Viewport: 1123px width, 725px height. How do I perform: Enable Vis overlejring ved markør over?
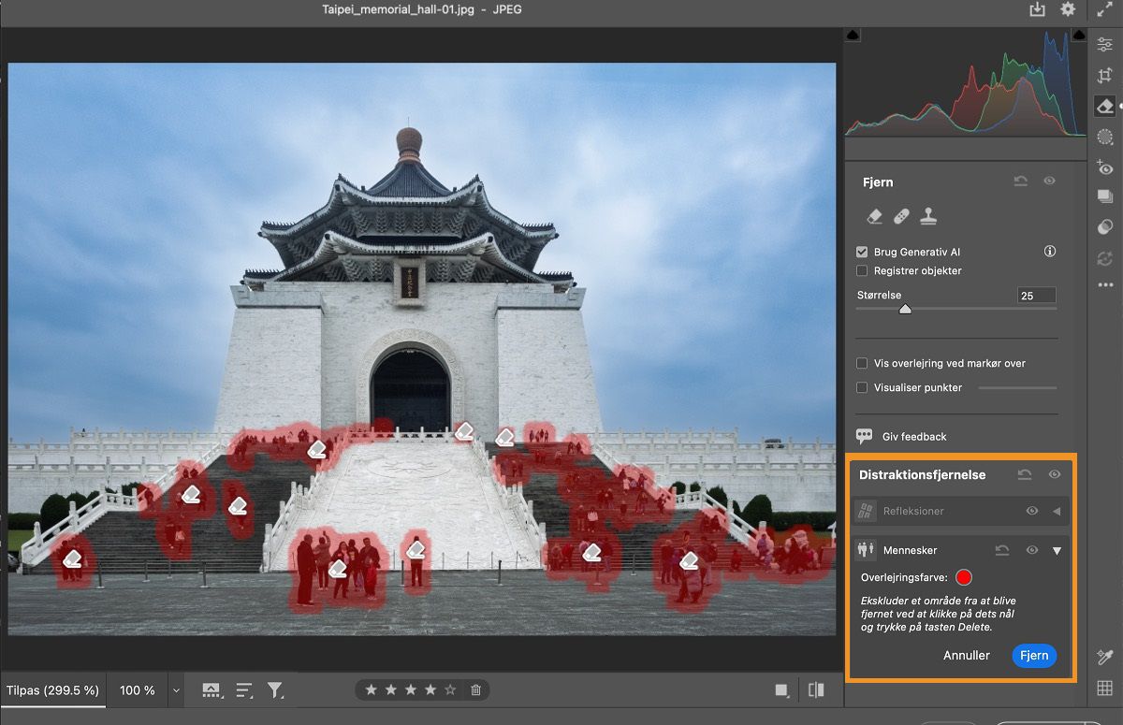[x=862, y=363]
